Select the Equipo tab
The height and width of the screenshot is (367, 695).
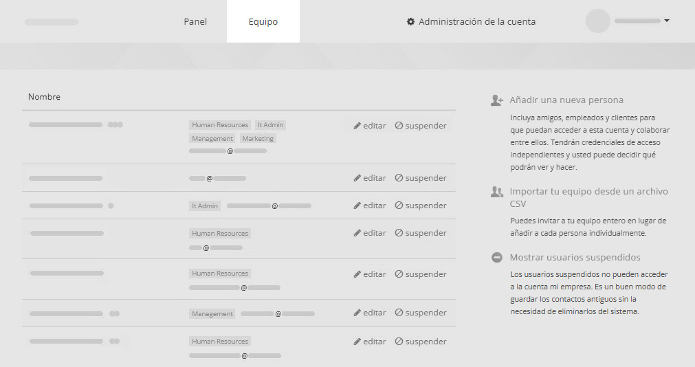(x=263, y=21)
